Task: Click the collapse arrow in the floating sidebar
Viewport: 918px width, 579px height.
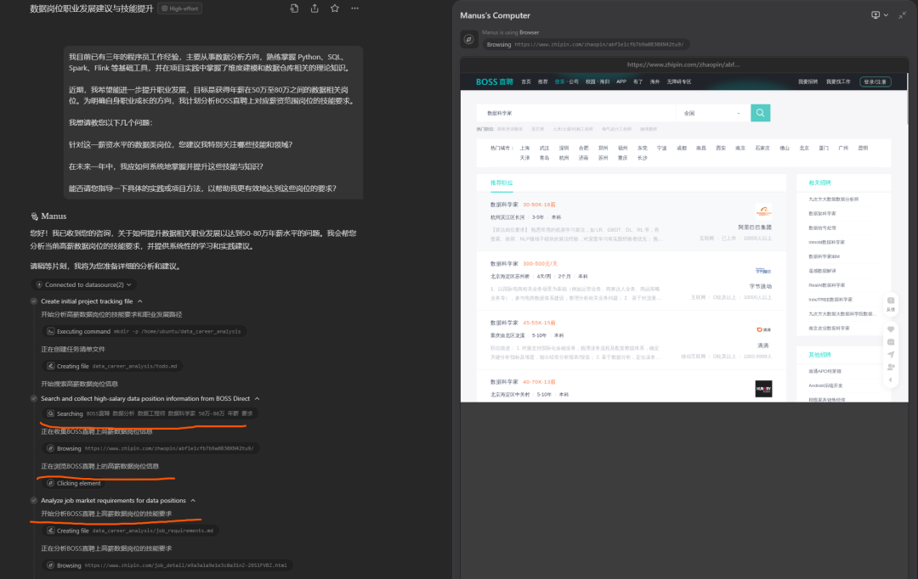Action: [x=891, y=379]
